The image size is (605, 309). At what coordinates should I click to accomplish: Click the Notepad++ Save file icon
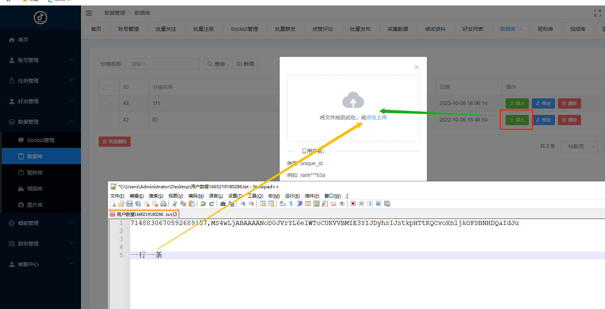(130, 204)
